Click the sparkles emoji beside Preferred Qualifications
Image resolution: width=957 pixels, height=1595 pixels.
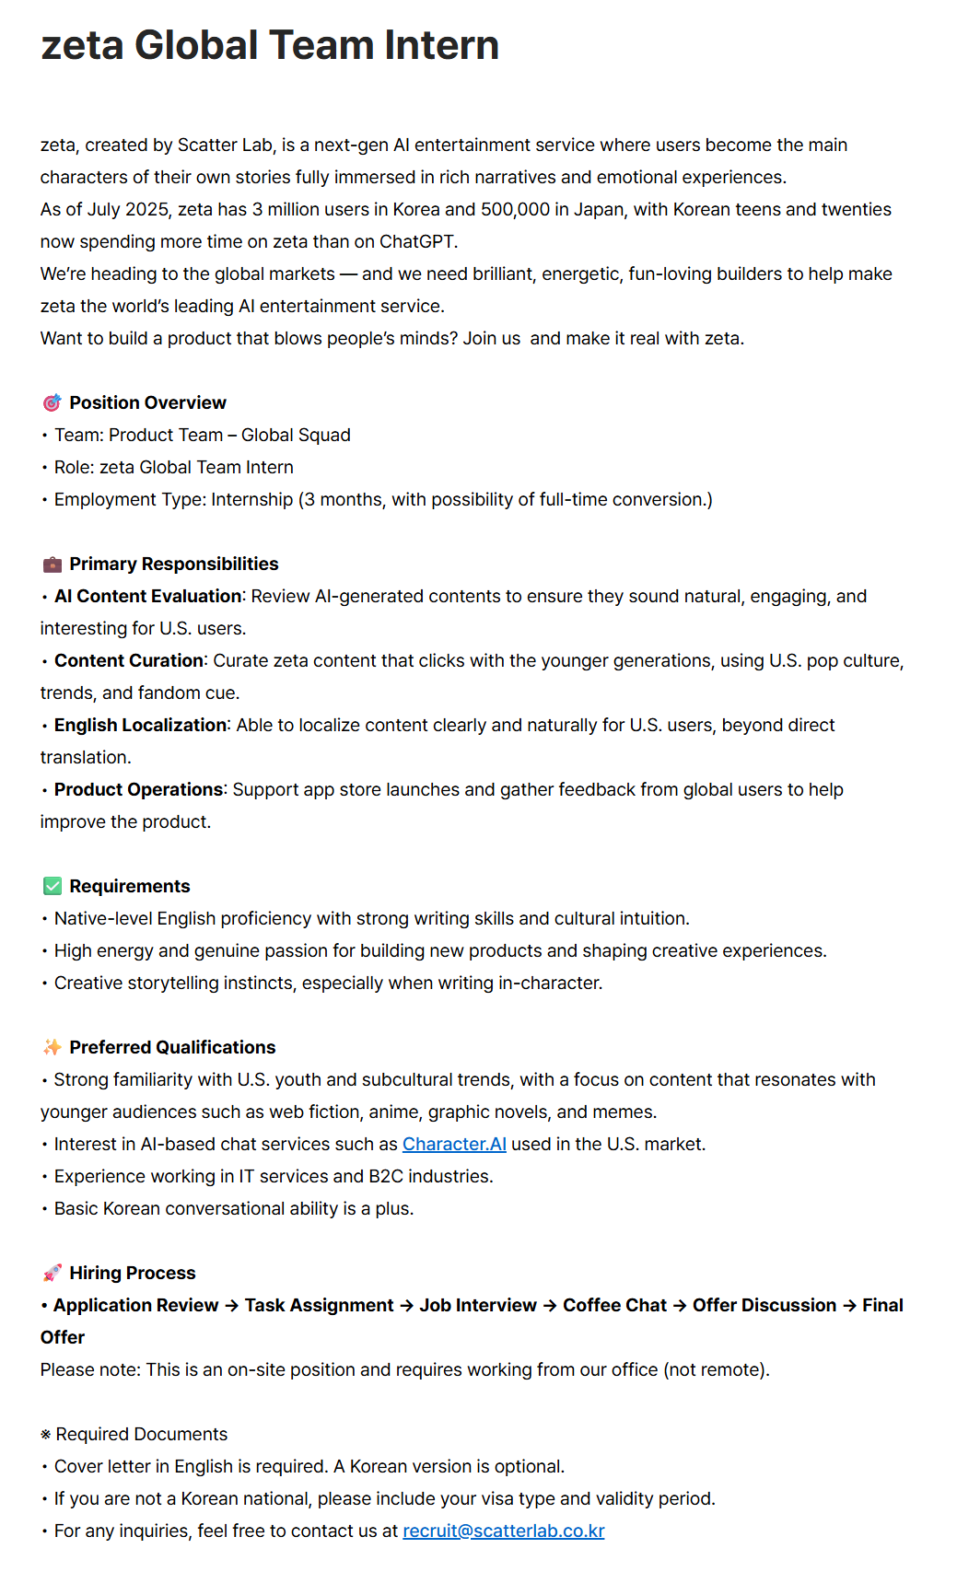[x=53, y=1048]
